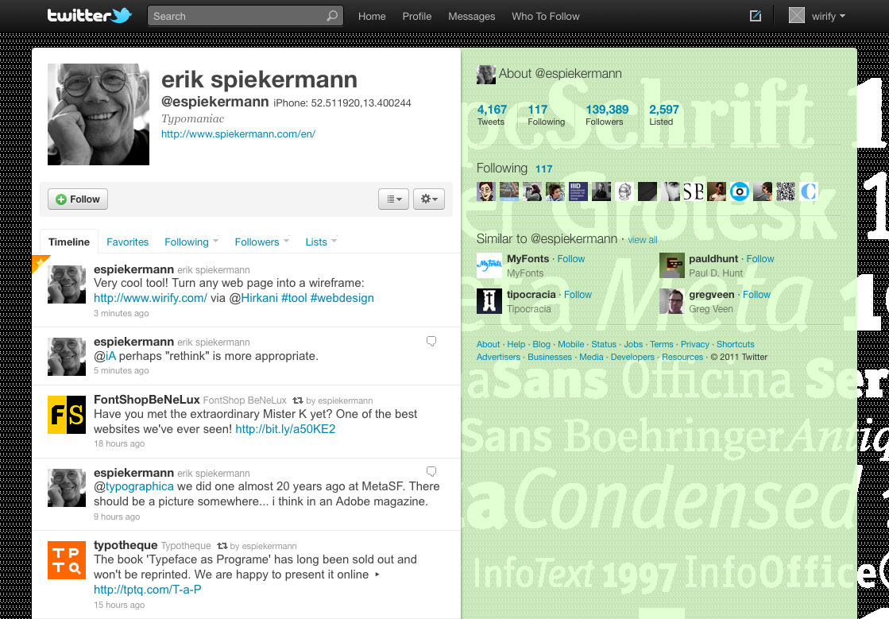Click the tipocracia avatar icon
The width and height of the screenshot is (889, 619).
click(x=489, y=301)
